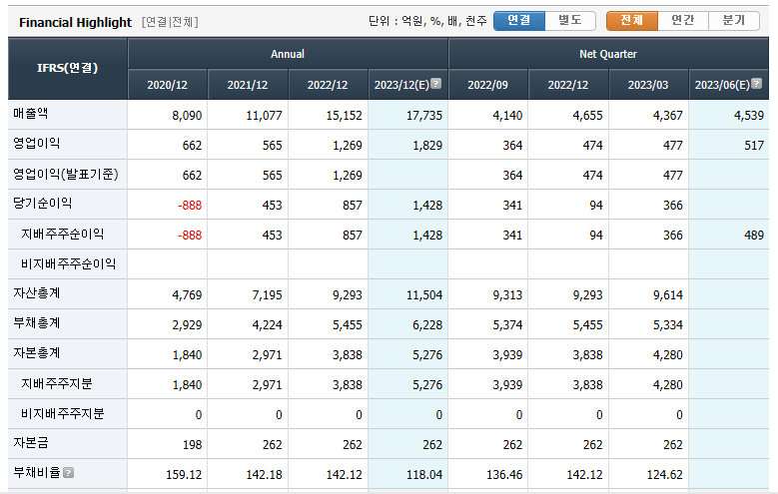The image size is (778, 494).
Task: Click the 매출액 row label
Action: (31, 114)
